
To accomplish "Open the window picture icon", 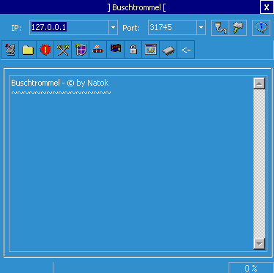I will click(x=151, y=50).
